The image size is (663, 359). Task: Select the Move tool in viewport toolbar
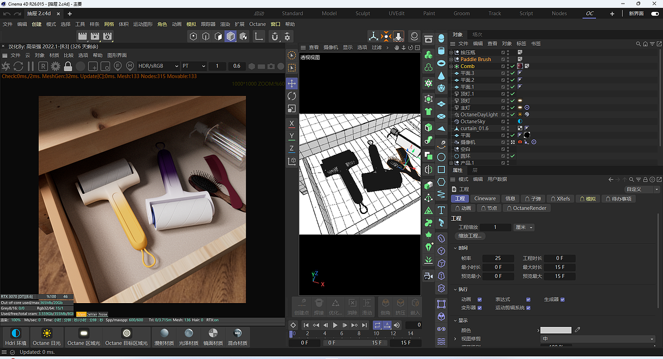[292, 83]
